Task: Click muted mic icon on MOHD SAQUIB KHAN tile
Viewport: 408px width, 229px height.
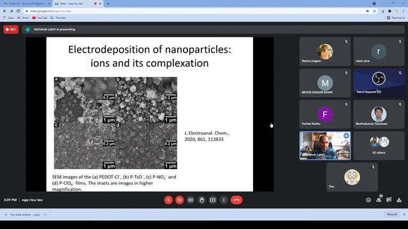Action: tap(346, 73)
